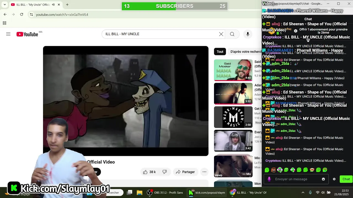The width and height of the screenshot is (353, 198).
Task: Click the YouTube address bar URL
Action: tap(62, 15)
